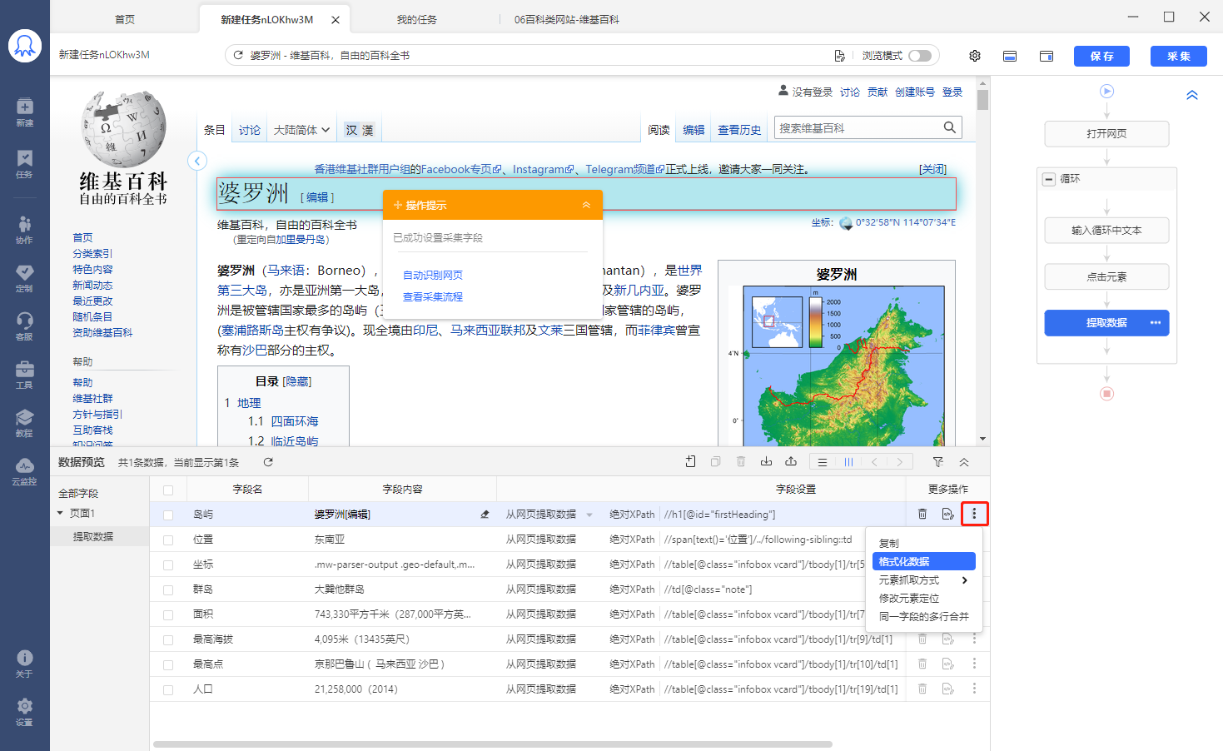1223x751 pixels.
Task: Switch to 06百科类网站-维基百科 tab
Action: 567,19
